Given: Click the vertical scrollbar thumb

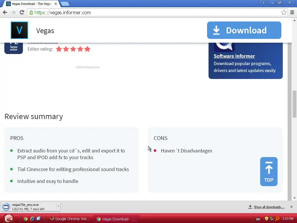Looking at the screenshot, I should 294,104.
